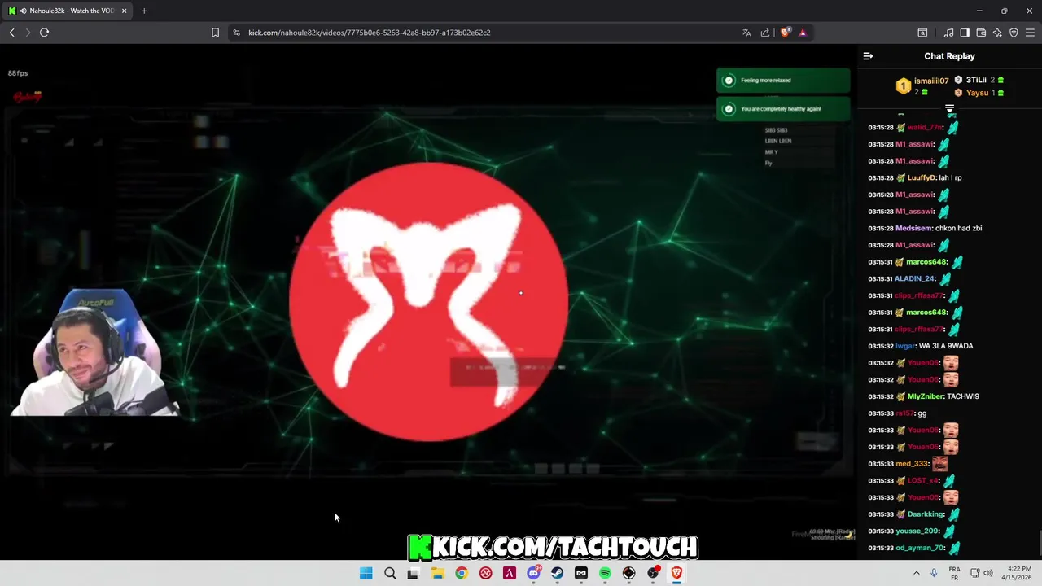Share this page via share icon
The width and height of the screenshot is (1042, 586).
(x=765, y=33)
